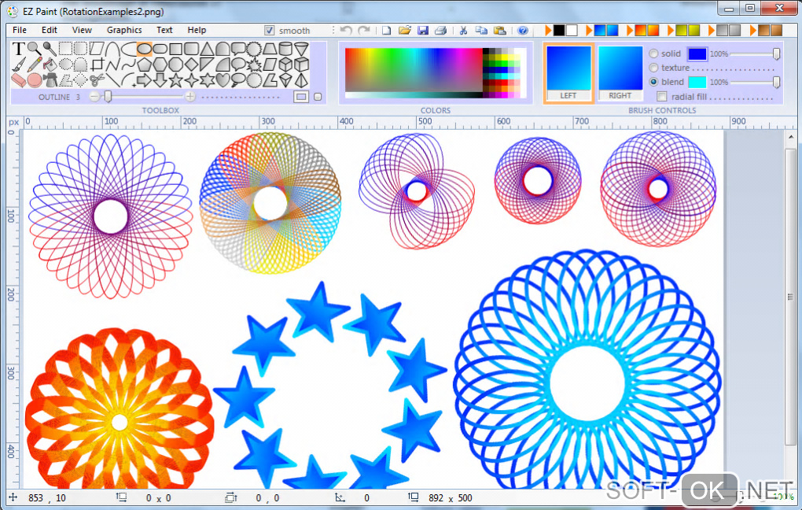Select the cylinder 3D shape
This screenshot has width=802, height=510.
coord(286,49)
